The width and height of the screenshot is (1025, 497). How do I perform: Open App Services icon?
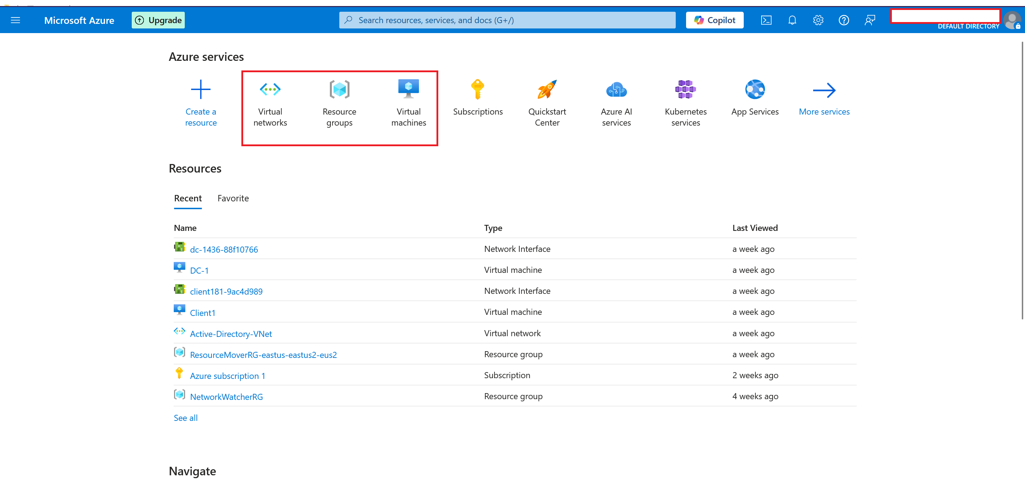tap(755, 89)
